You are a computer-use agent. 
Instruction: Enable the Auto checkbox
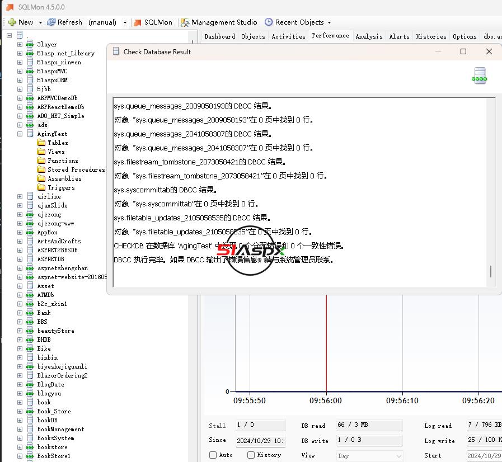pos(213,455)
